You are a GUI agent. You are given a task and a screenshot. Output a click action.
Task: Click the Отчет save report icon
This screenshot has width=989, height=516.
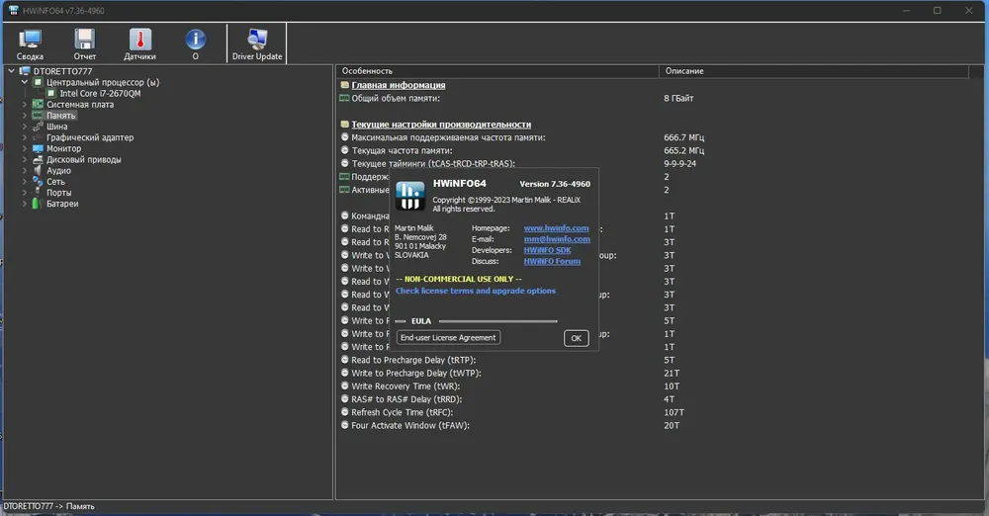84,44
